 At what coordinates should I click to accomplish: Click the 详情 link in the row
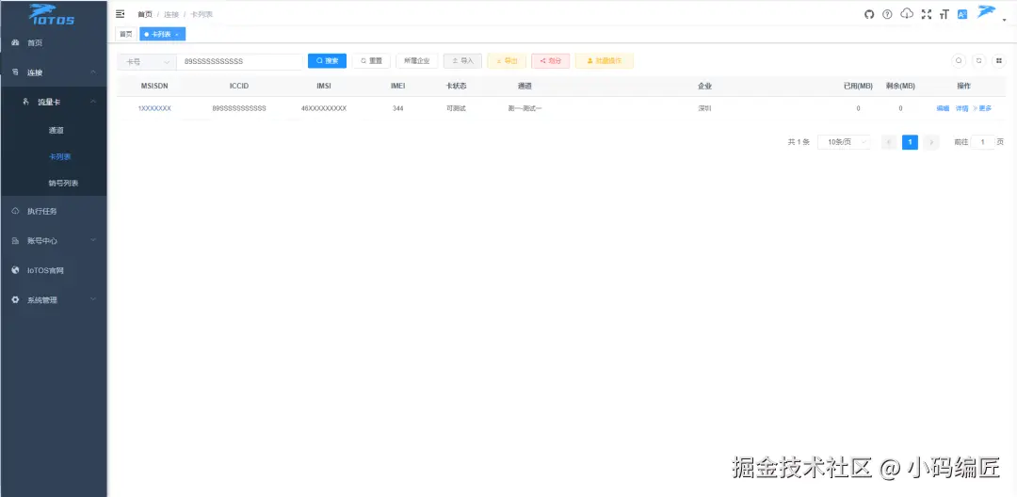pos(961,109)
